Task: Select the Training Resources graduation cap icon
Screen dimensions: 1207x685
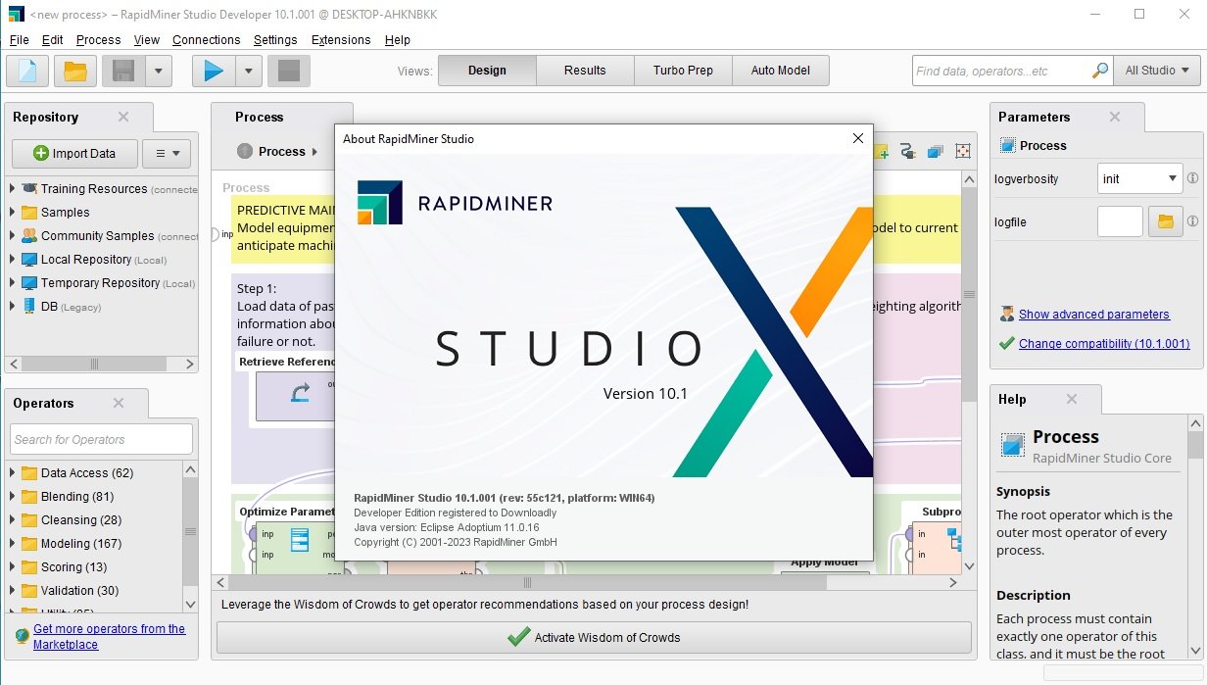Action: coord(29,188)
